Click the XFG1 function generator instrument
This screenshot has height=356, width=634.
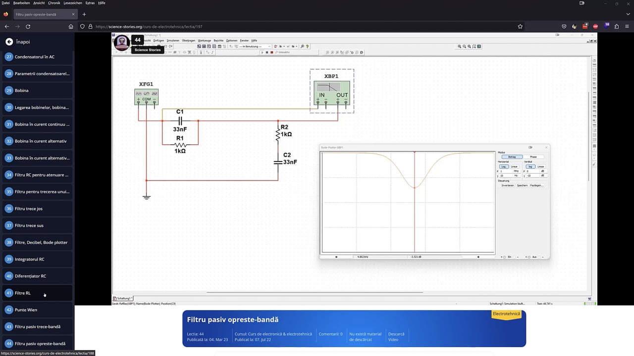click(147, 96)
